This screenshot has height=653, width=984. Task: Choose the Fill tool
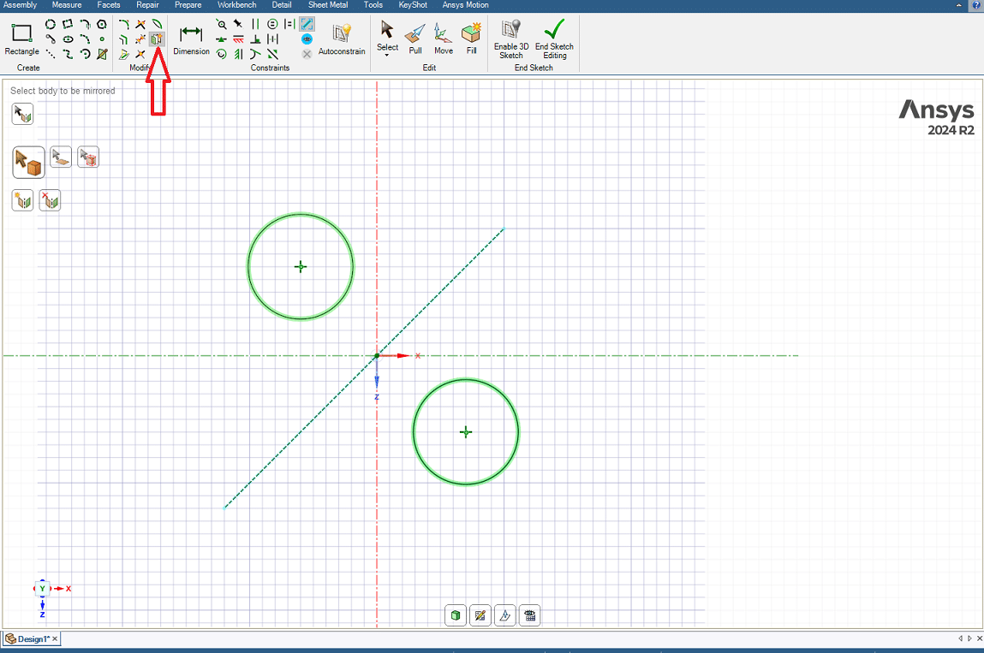471,39
